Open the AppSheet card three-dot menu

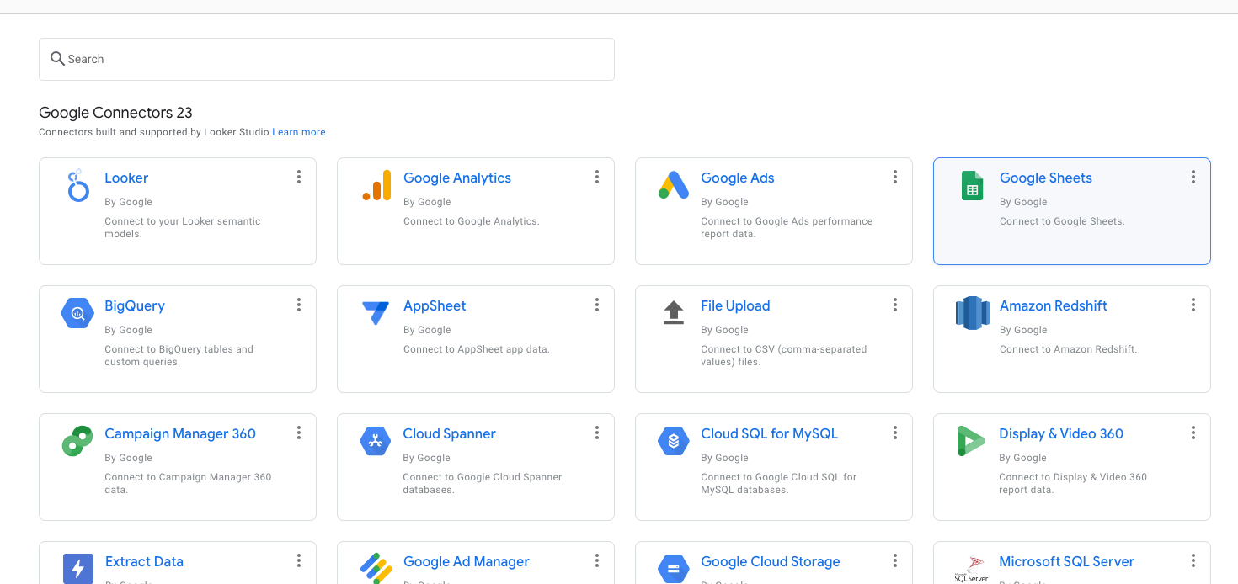click(596, 305)
